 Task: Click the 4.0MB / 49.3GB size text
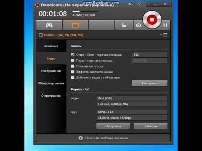click(84, 15)
